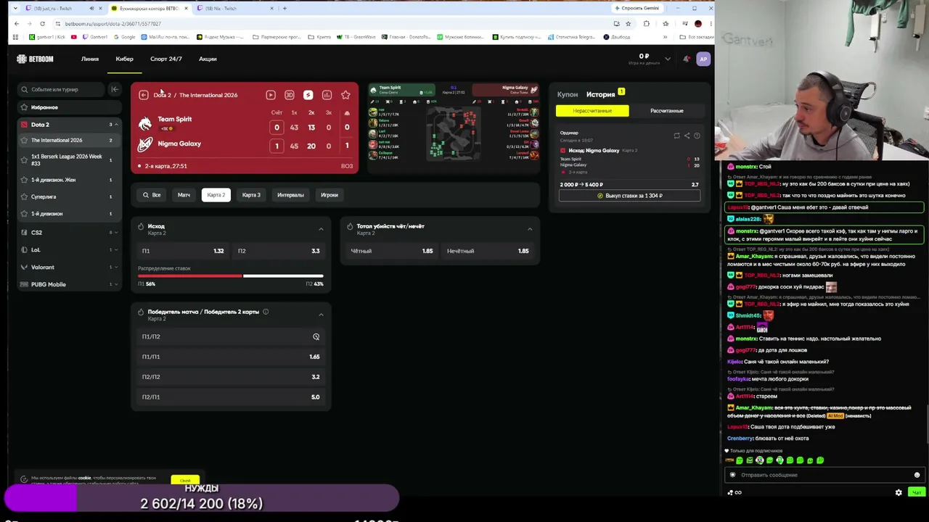Bet on П2 at 3.3
Image resolution: width=929 pixels, height=522 pixels.
pos(279,251)
